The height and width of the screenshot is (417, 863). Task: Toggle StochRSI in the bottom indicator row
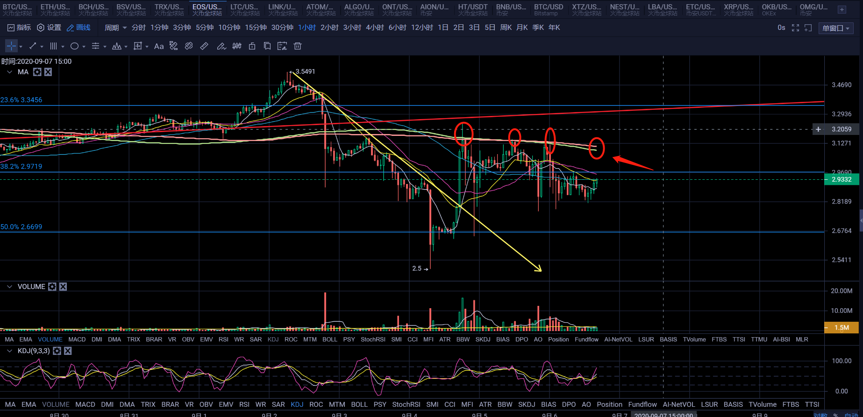tap(407, 404)
